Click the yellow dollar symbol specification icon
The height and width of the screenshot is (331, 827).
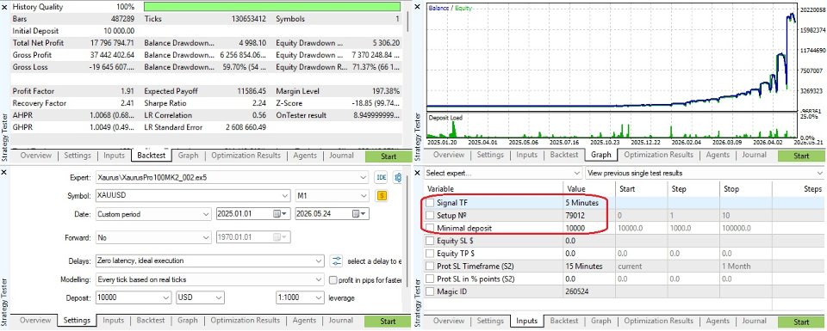pos(382,196)
